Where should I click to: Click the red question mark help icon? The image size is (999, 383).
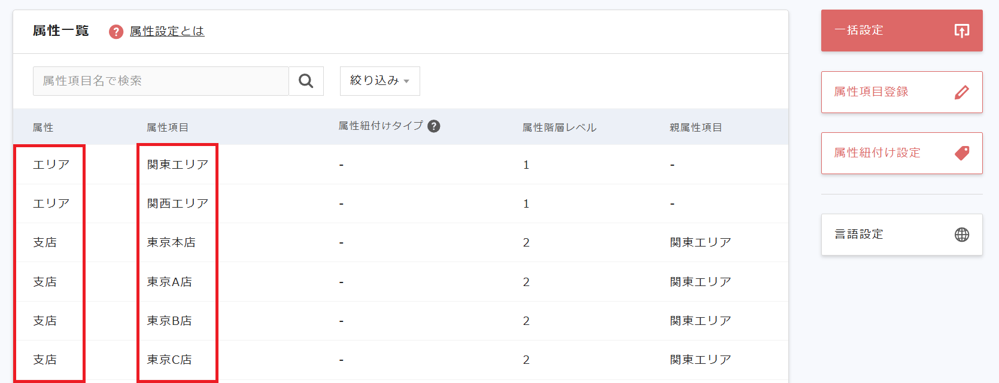116,32
